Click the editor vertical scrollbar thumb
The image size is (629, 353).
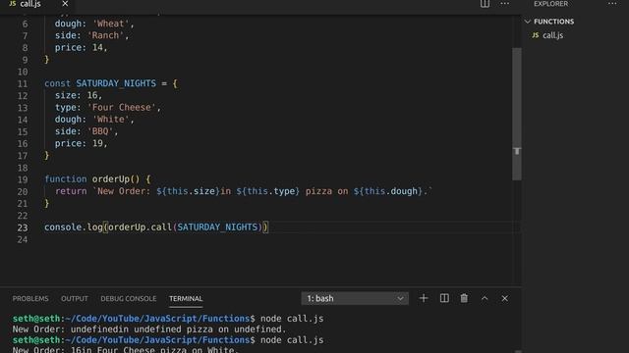pyautogui.click(x=517, y=114)
